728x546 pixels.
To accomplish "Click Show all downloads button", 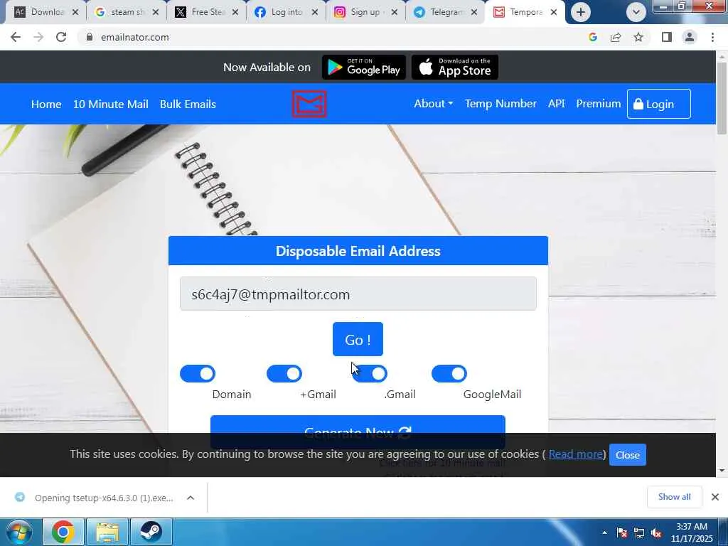I will (674, 497).
